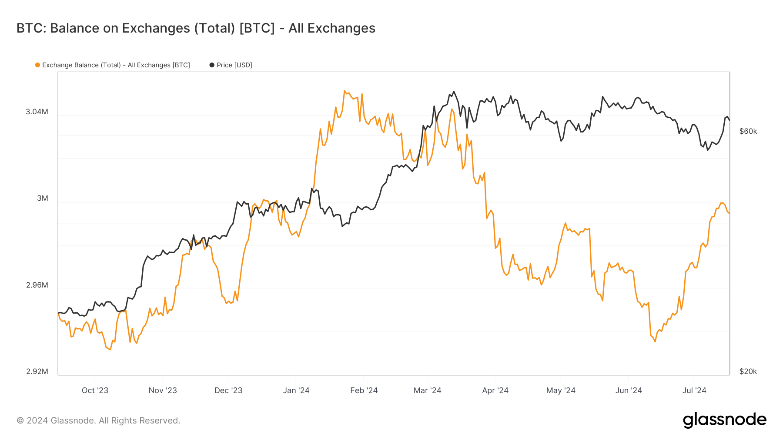Select the Mar '24 x-axis label
The width and height of the screenshot is (783, 440).
pos(427,390)
